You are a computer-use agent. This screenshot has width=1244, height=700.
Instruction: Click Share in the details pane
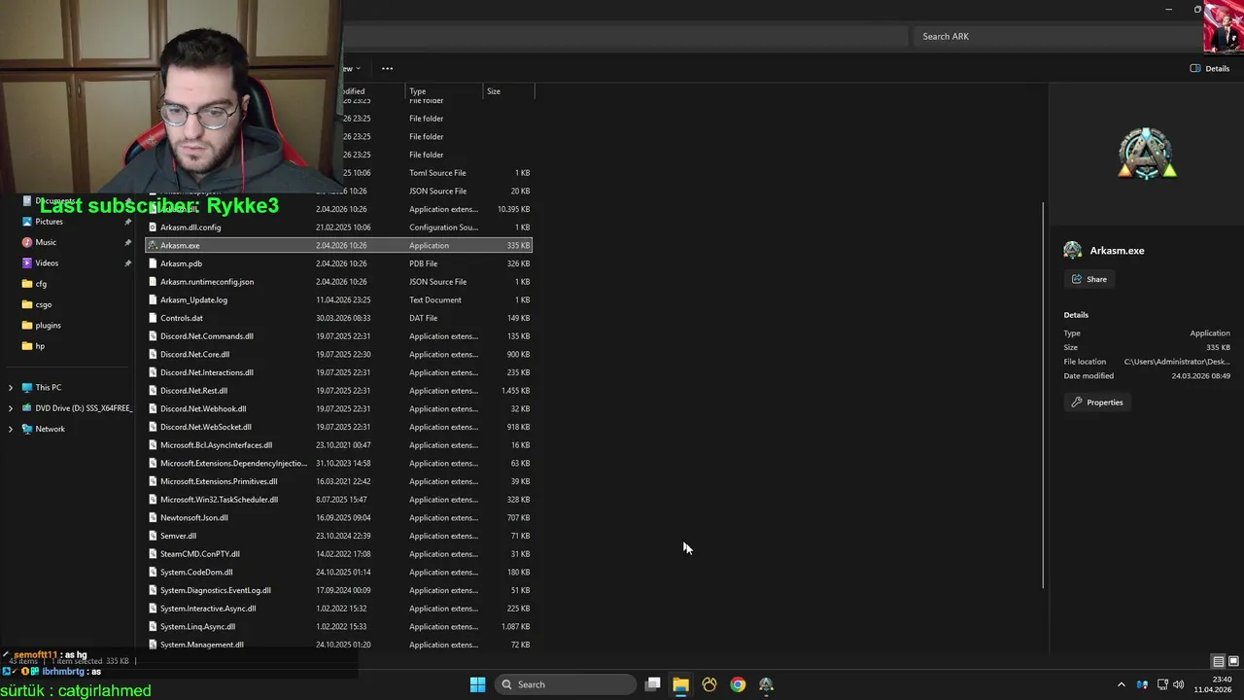click(1089, 279)
